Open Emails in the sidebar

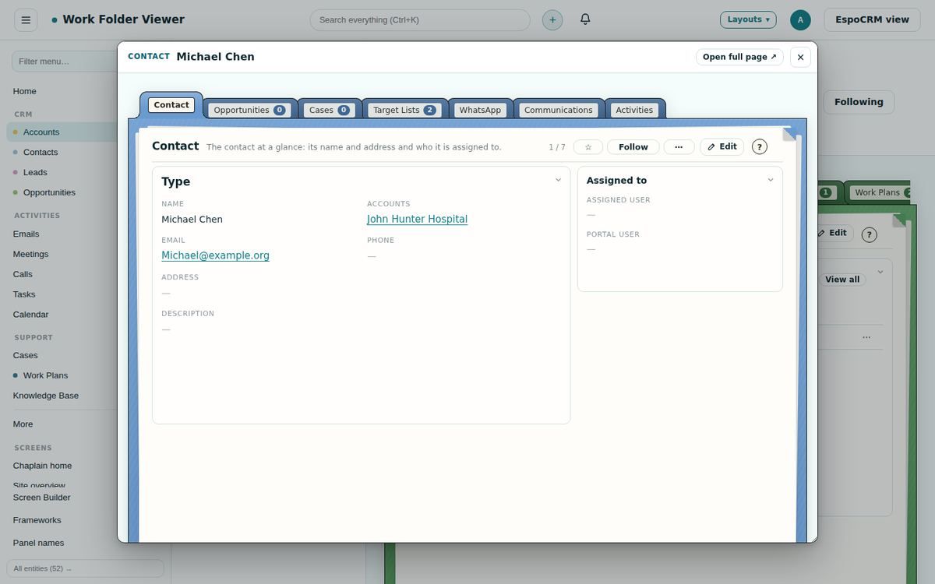click(x=26, y=234)
